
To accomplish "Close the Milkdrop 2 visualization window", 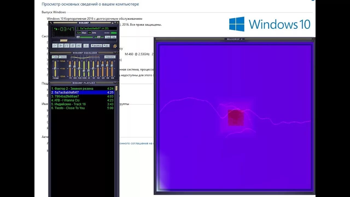I will 314,39.
